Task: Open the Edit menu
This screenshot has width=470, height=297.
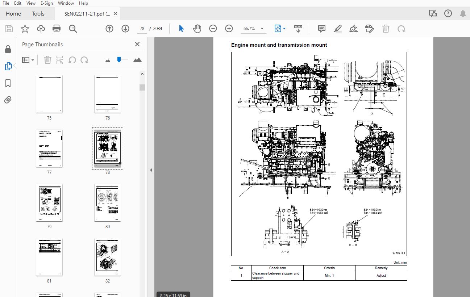Action: point(18,3)
